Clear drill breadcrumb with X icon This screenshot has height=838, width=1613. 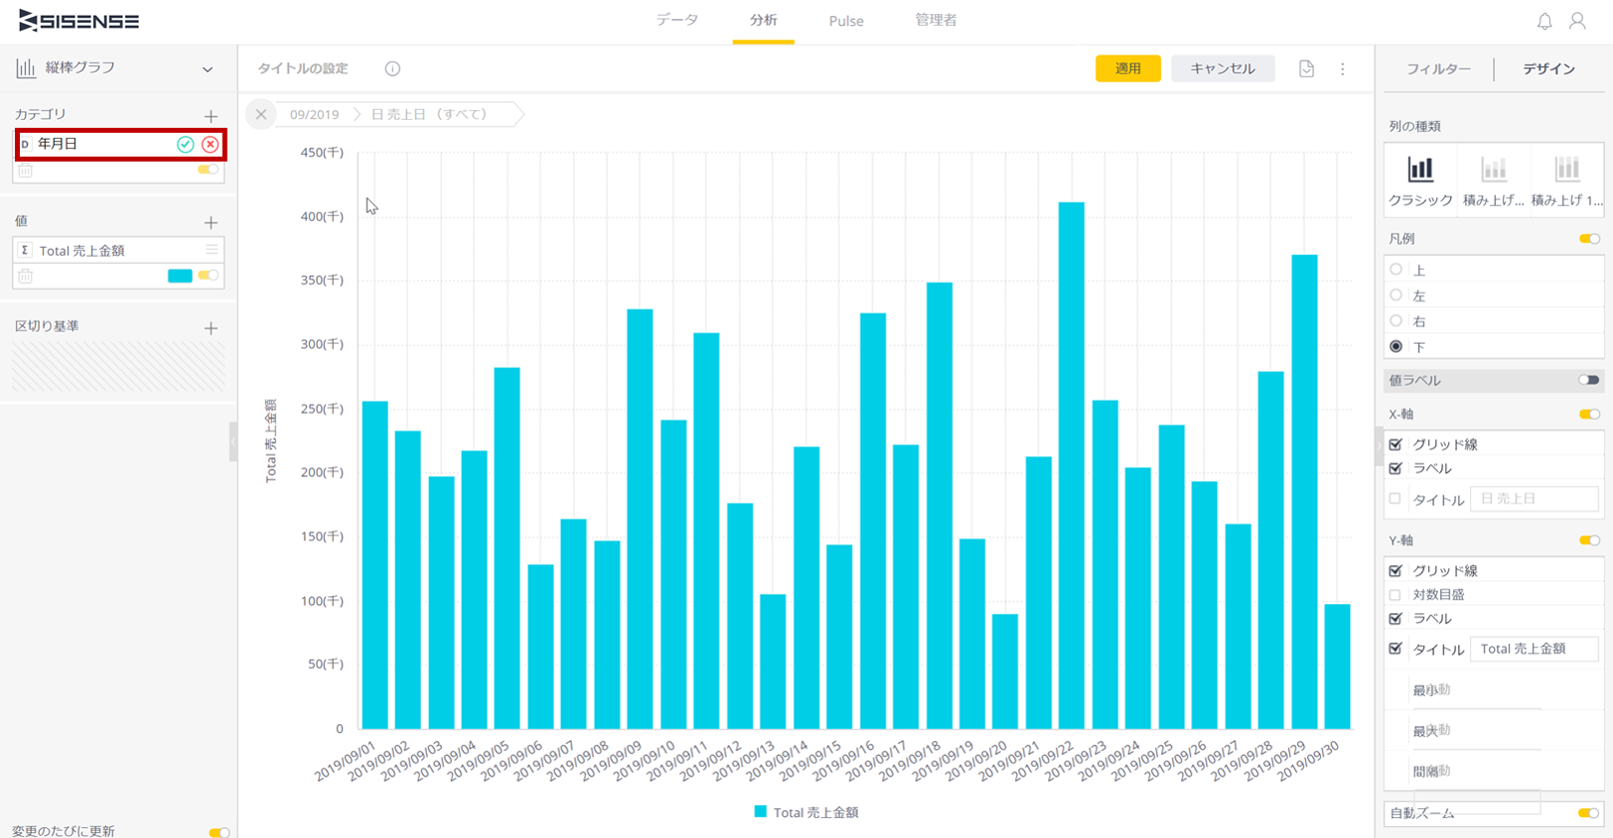(261, 114)
